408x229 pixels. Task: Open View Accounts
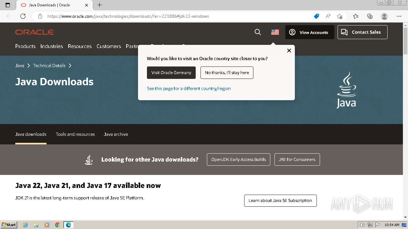pos(310,32)
